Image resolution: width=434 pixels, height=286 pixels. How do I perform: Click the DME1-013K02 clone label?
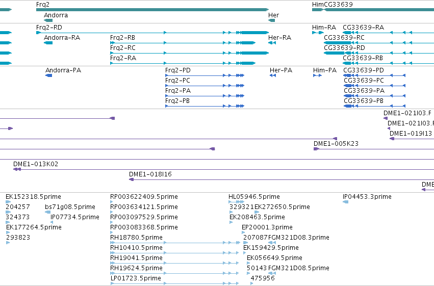click(x=36, y=164)
